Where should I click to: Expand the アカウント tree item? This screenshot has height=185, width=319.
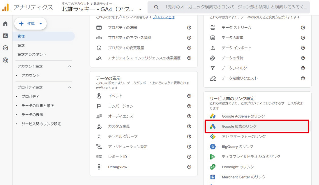(x=16, y=75)
